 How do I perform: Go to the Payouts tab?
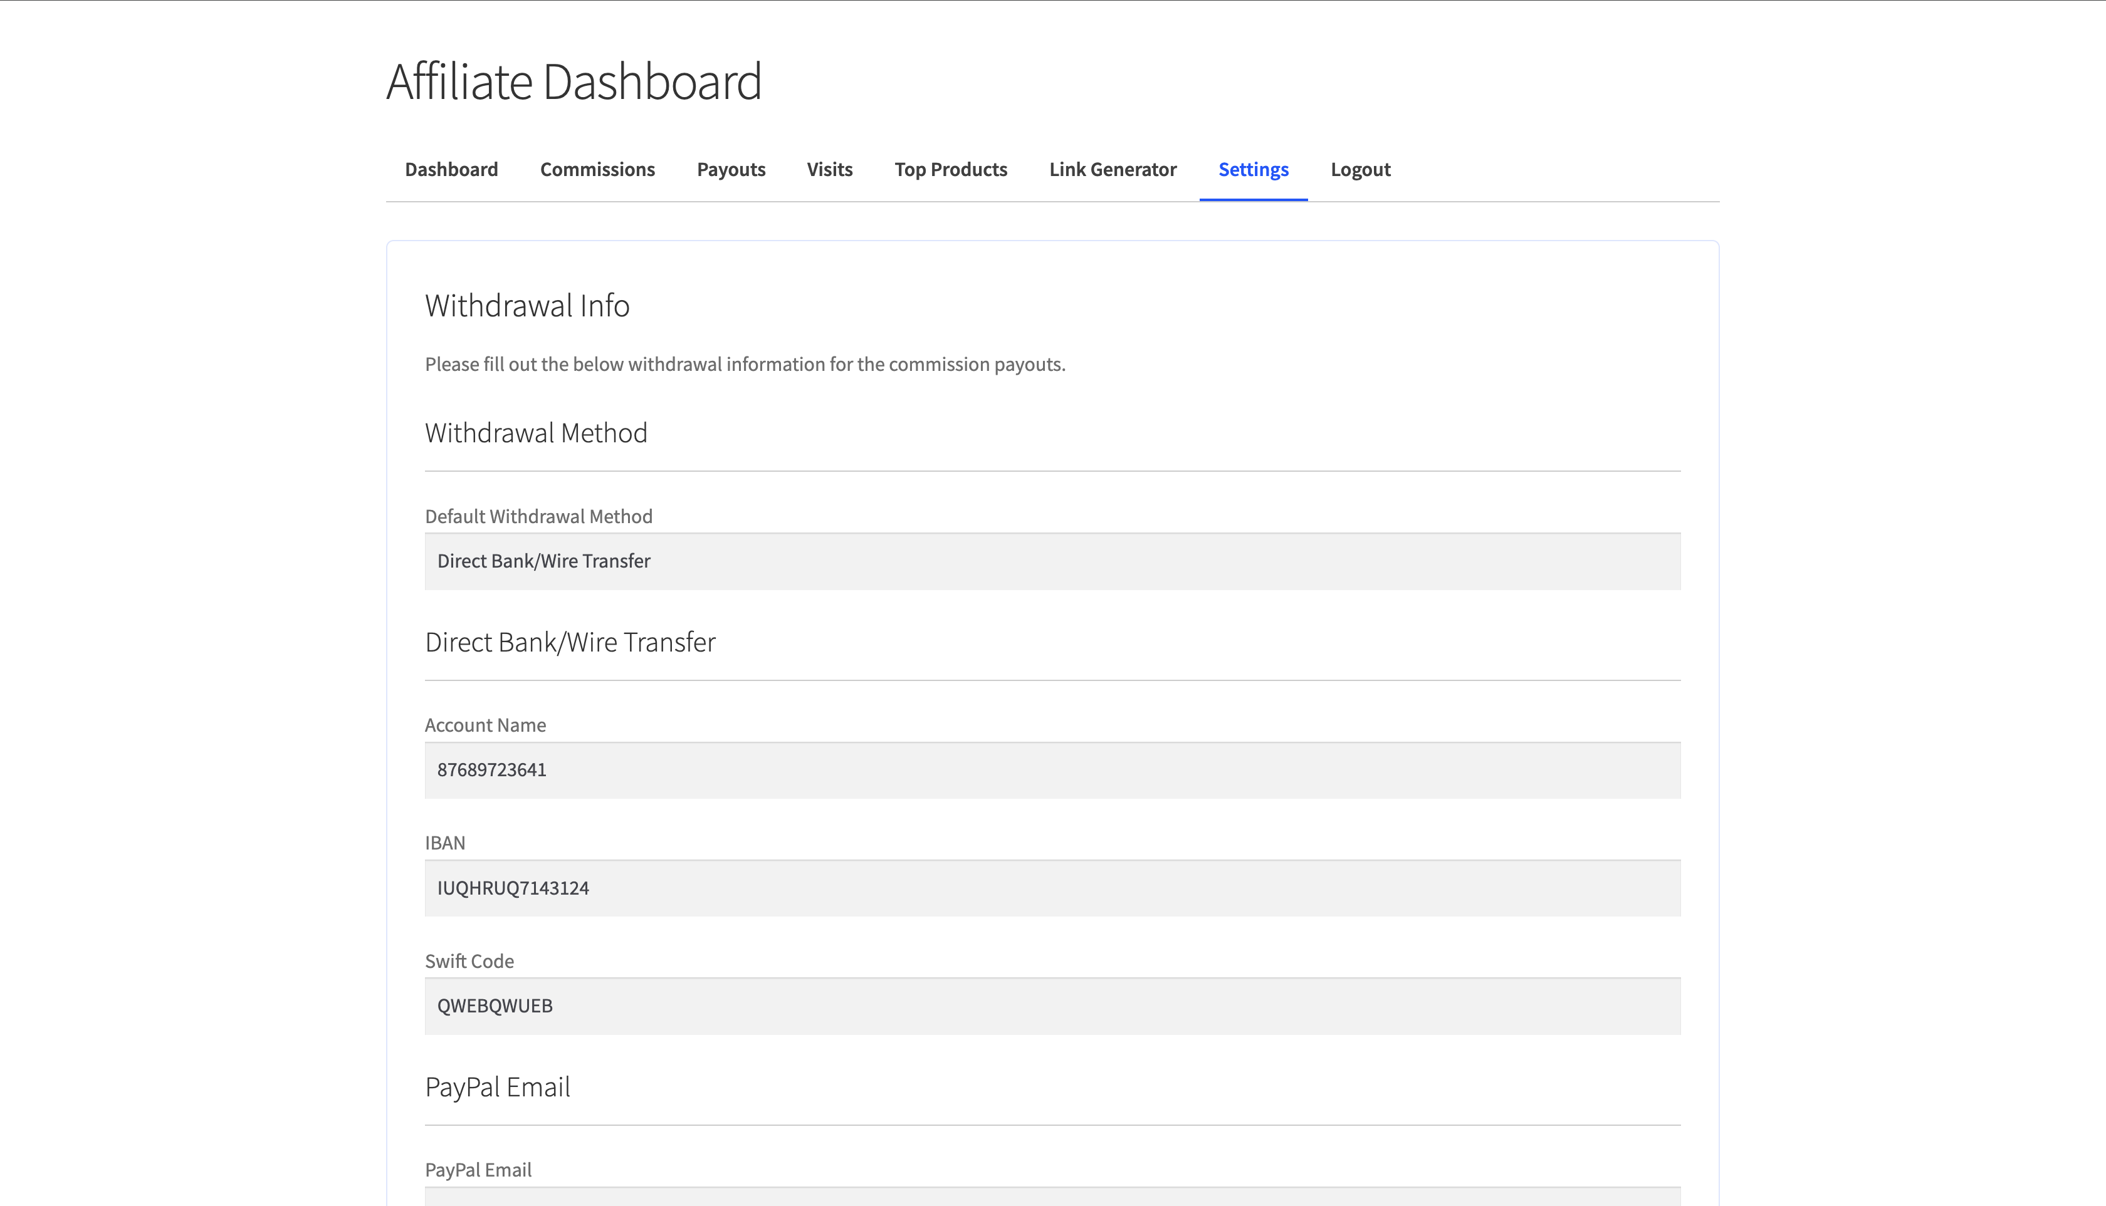pos(731,170)
